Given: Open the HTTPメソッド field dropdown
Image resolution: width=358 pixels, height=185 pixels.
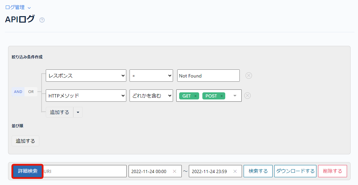Looking at the screenshot, I should pos(86,96).
